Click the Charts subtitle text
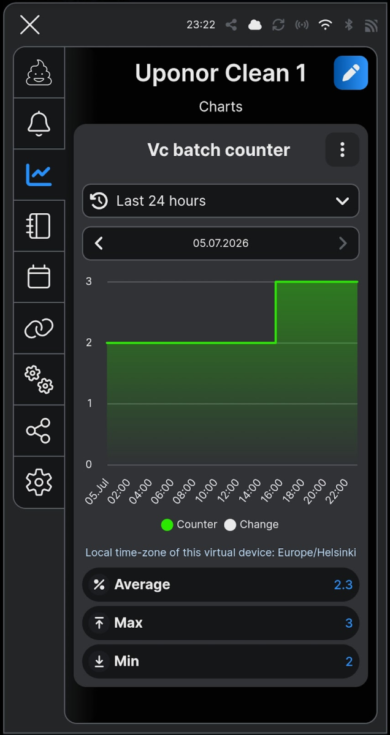 tap(221, 107)
